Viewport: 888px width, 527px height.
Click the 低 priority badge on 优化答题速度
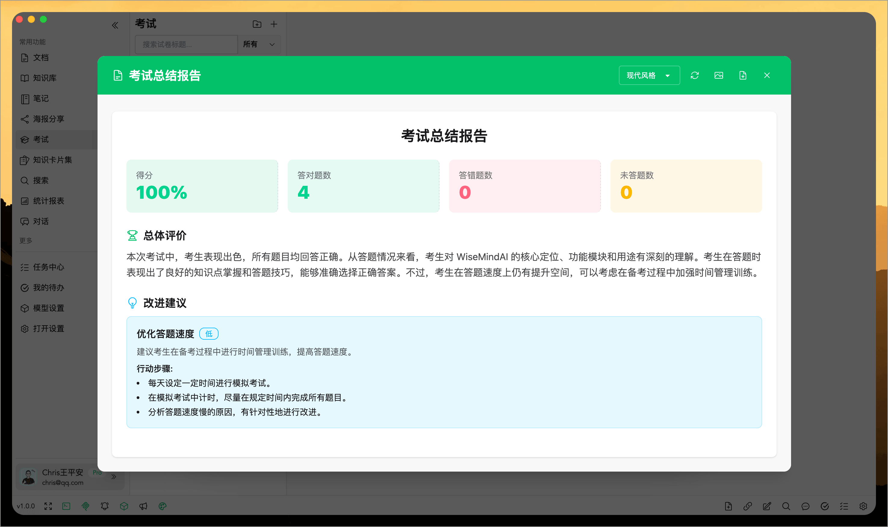[209, 333]
